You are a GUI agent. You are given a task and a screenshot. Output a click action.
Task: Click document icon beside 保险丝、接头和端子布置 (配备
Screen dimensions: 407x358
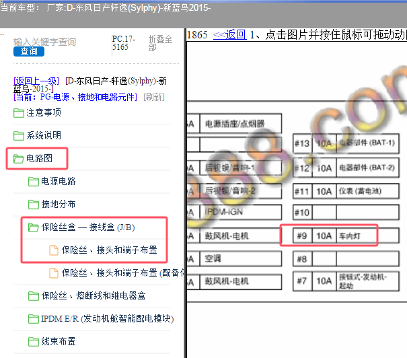click(x=54, y=273)
